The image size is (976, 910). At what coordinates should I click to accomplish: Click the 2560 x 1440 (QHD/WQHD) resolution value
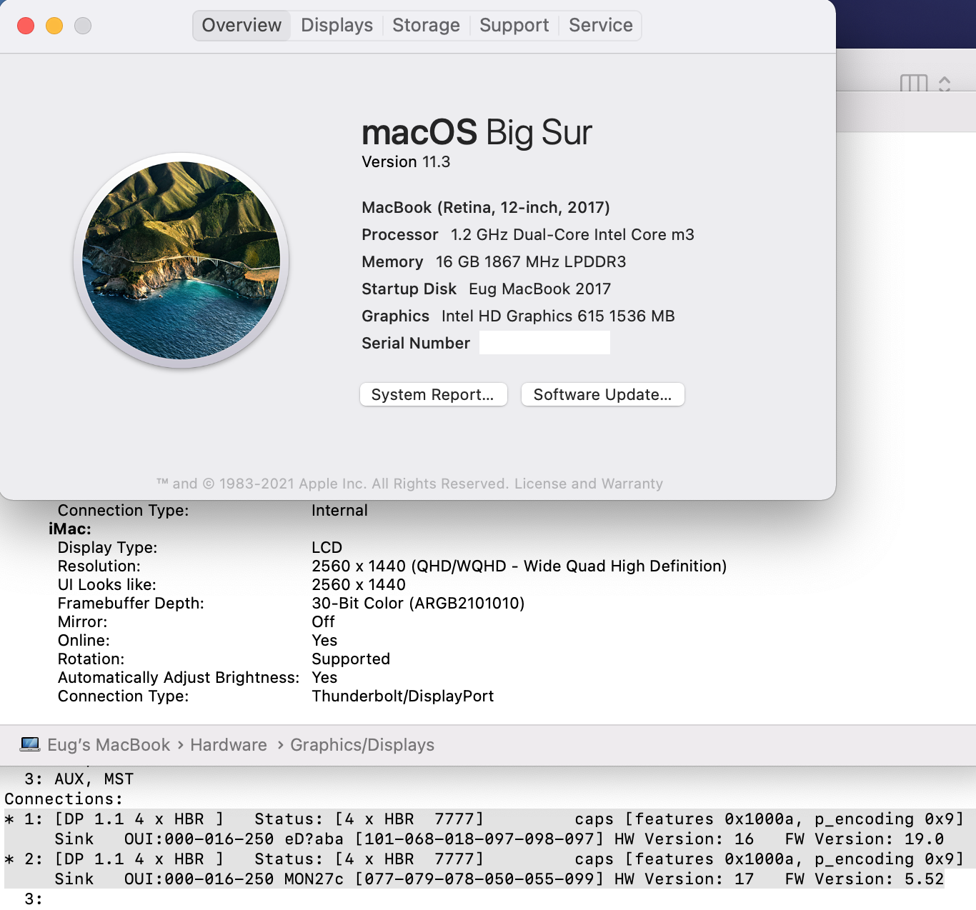(x=519, y=566)
